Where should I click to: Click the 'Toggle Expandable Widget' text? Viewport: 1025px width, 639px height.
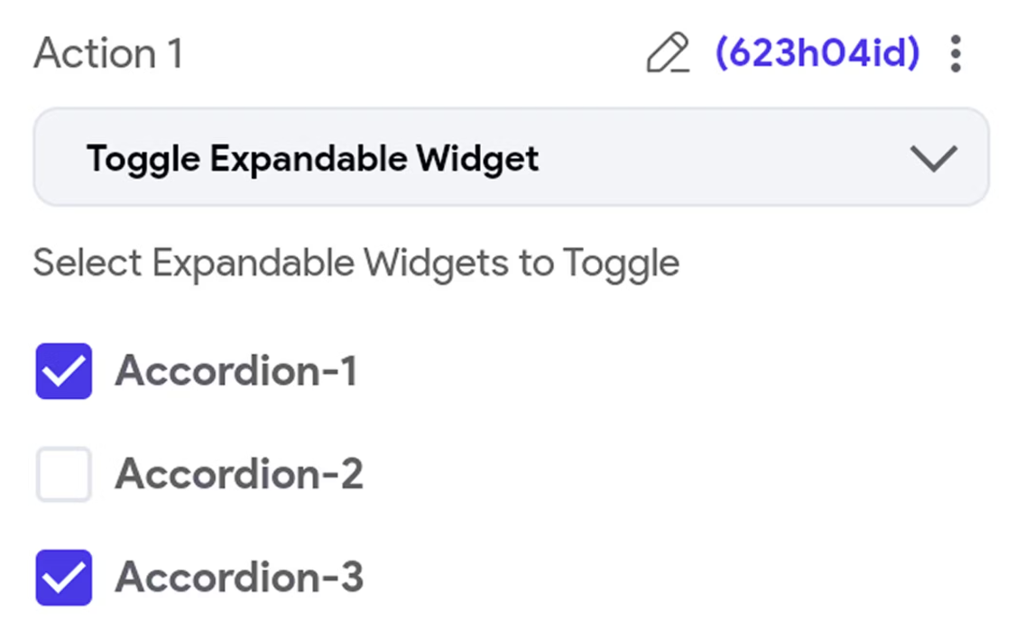tap(312, 159)
